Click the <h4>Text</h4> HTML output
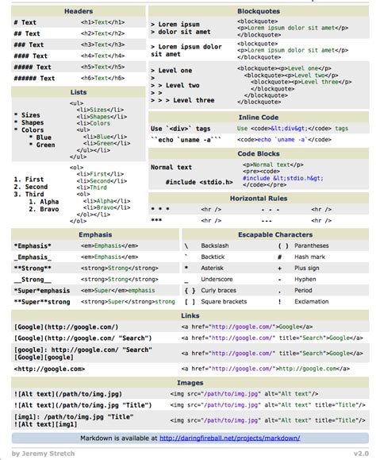This screenshot has height=460, width=376. [x=103, y=56]
